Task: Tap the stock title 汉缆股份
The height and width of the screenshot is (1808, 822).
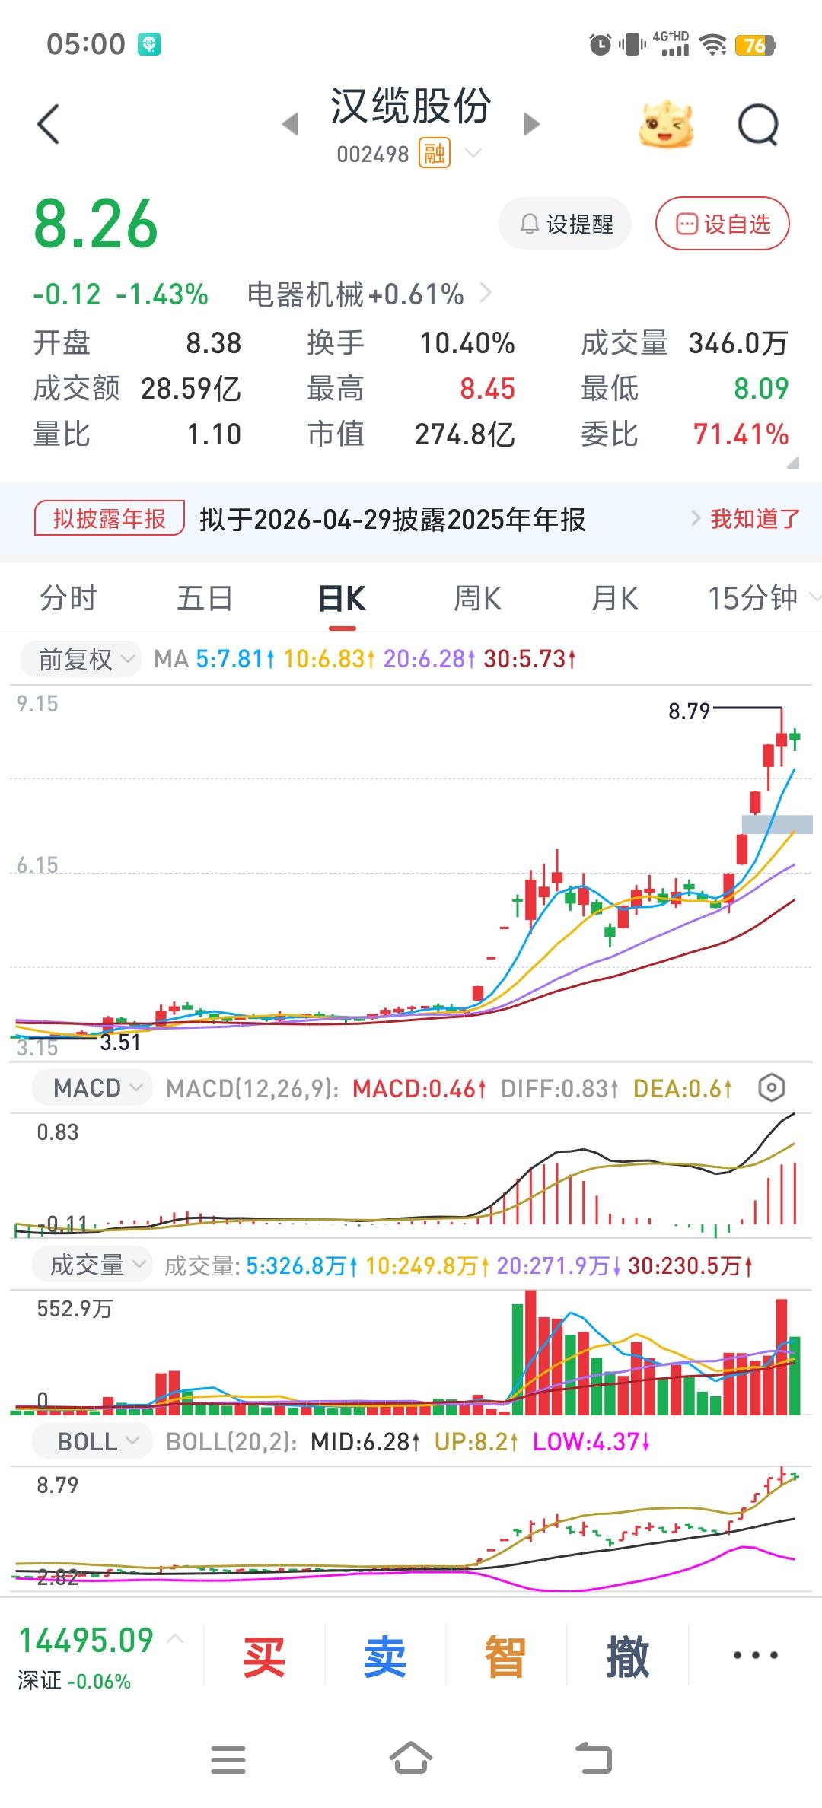Action: 411,105
